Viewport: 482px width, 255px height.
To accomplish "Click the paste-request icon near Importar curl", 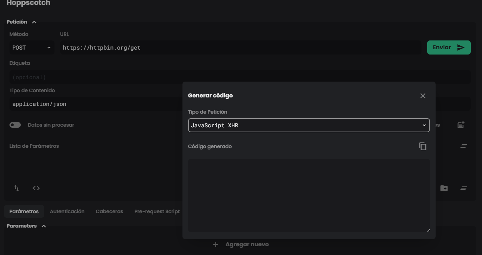I will click(x=461, y=125).
